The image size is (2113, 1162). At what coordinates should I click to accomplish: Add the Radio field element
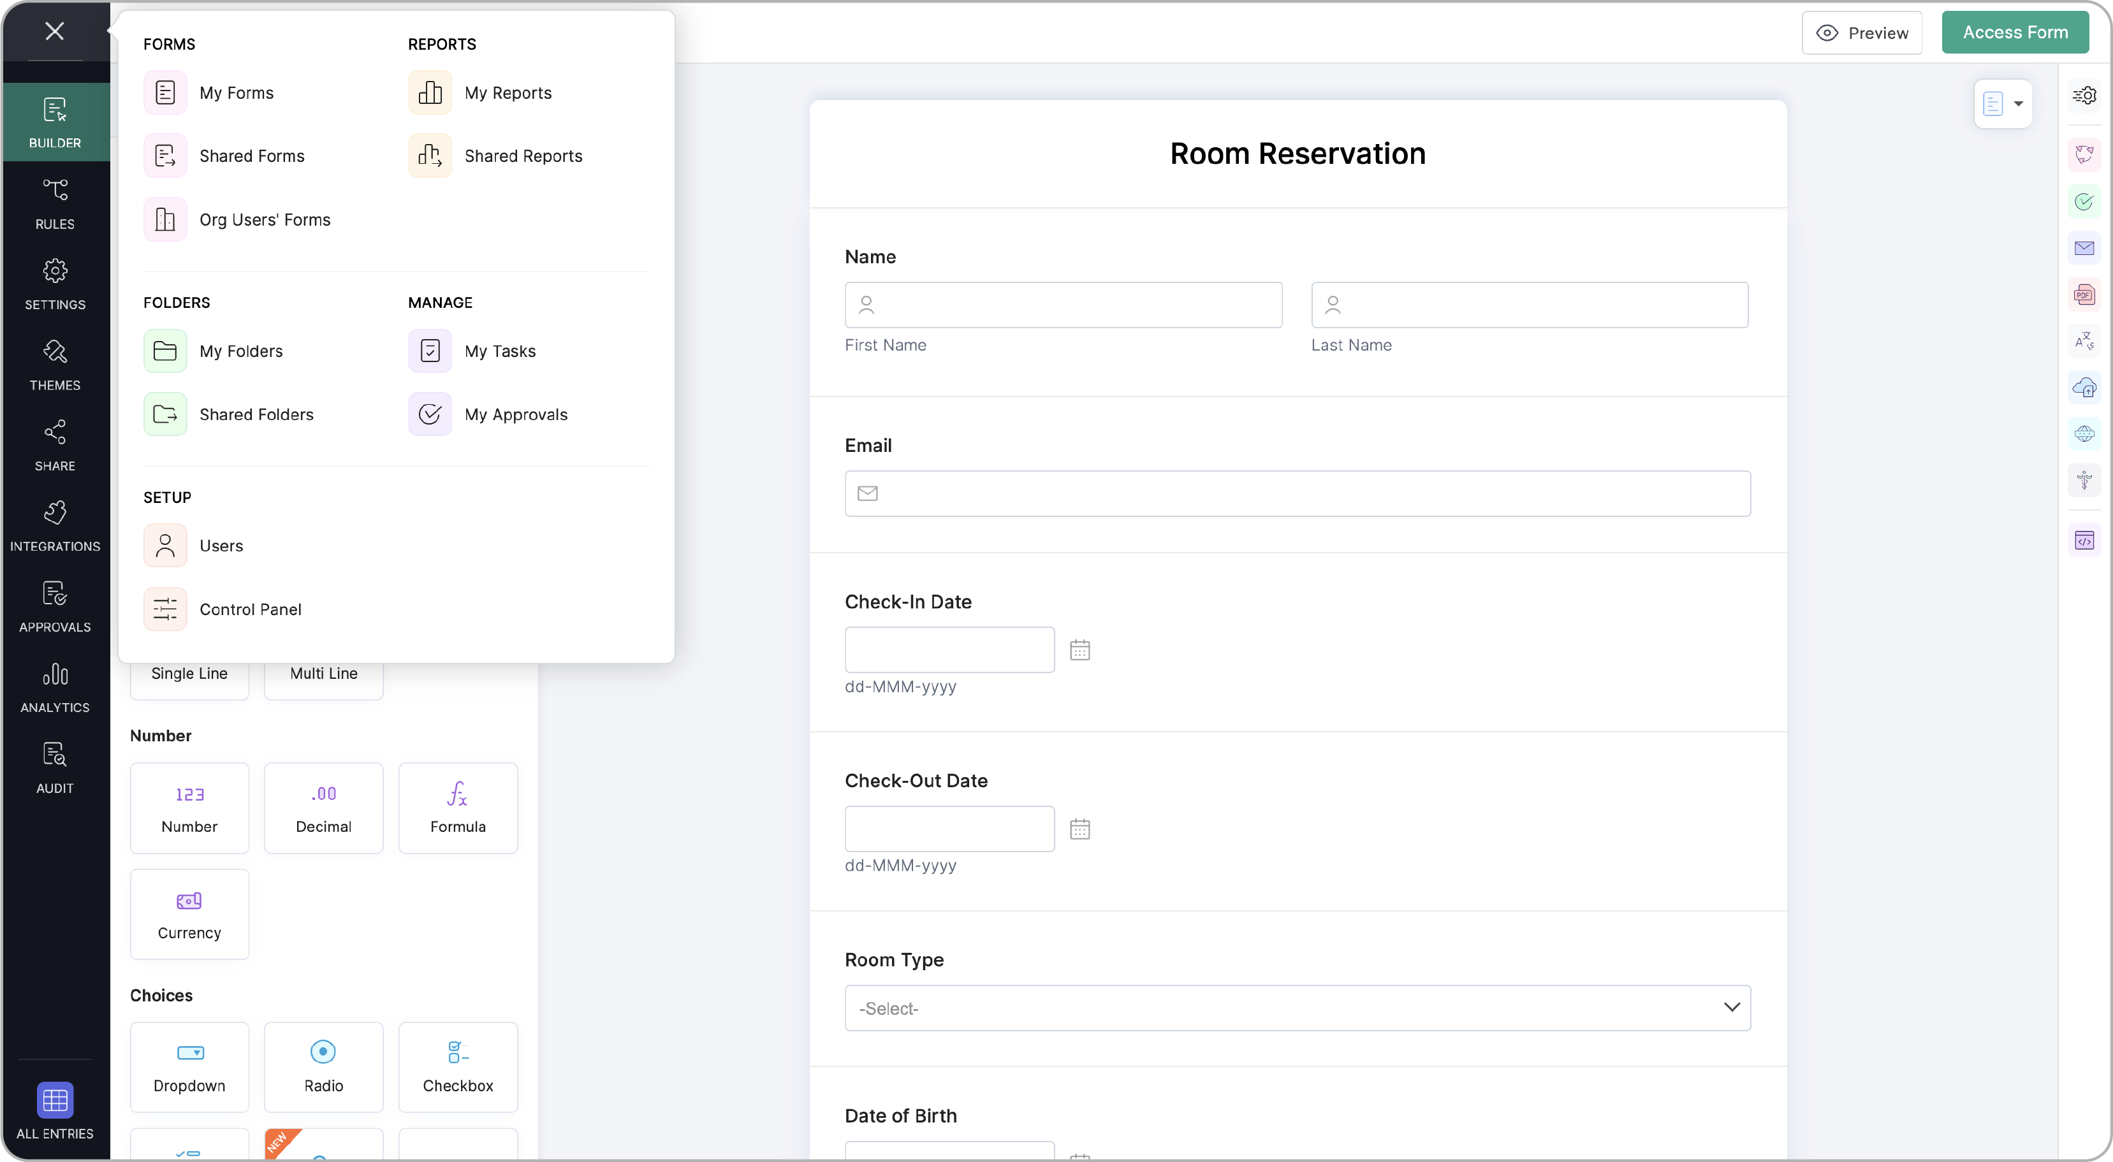pyautogui.click(x=323, y=1067)
